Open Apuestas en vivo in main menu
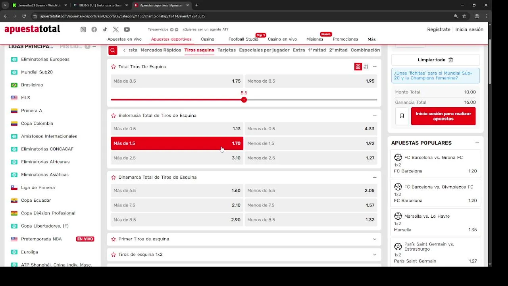The width and height of the screenshot is (508, 286). pyautogui.click(x=125, y=39)
